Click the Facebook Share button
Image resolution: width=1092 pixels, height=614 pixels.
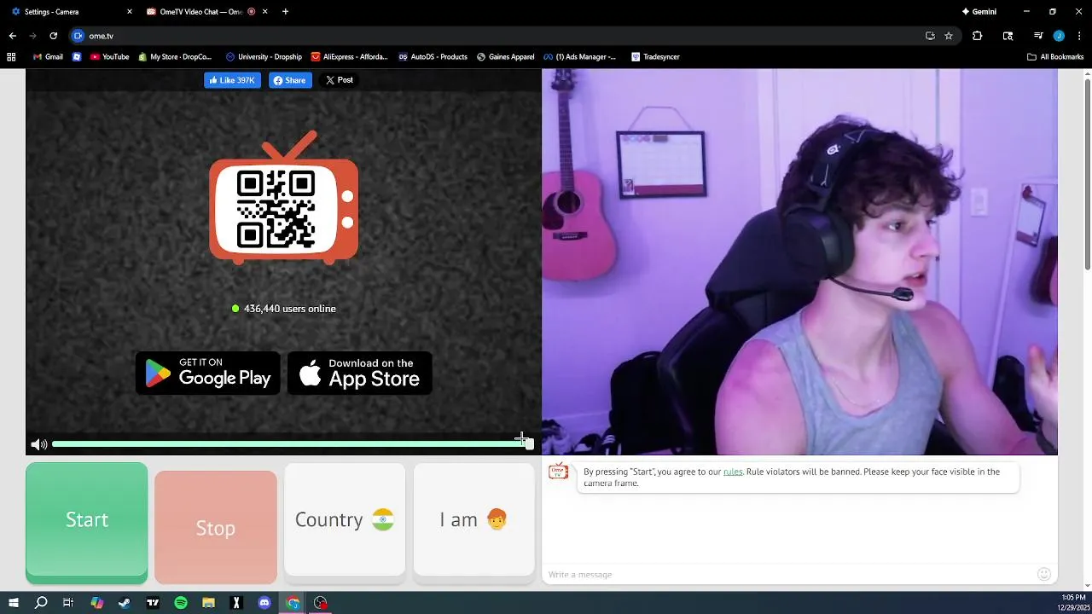(x=290, y=80)
